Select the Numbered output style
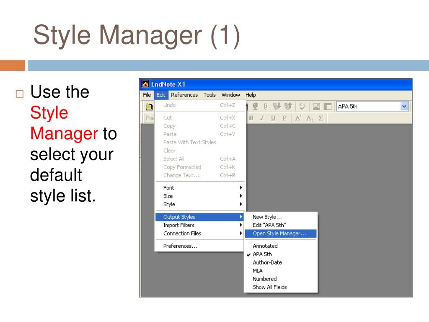 tap(281, 279)
